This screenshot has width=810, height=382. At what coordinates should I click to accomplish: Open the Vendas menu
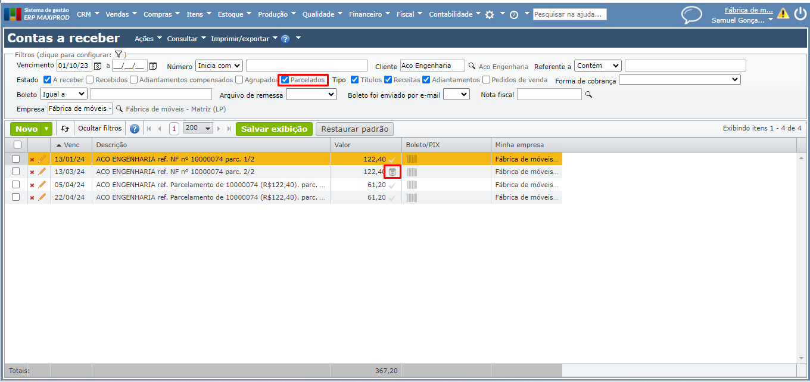[121, 14]
